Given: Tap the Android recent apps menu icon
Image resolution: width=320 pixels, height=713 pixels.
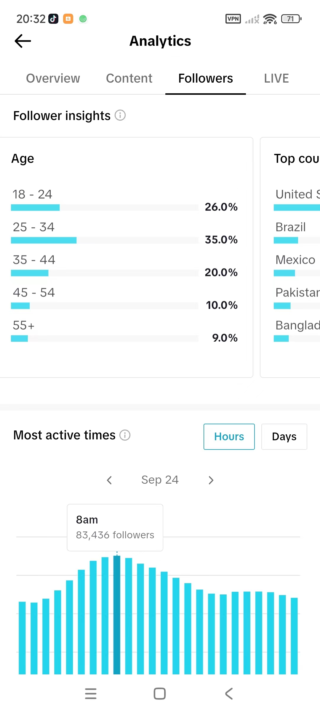Looking at the screenshot, I should [91, 694].
